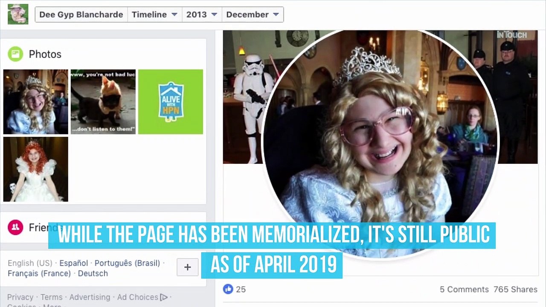
Task: Open the Dee Gyp Blancharde name menu
Action: 81,14
